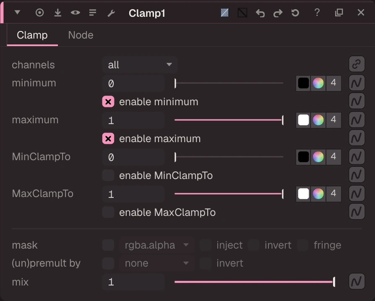Click the white swatch in MaxClampTo row
This screenshot has height=301, width=375.
click(303, 194)
